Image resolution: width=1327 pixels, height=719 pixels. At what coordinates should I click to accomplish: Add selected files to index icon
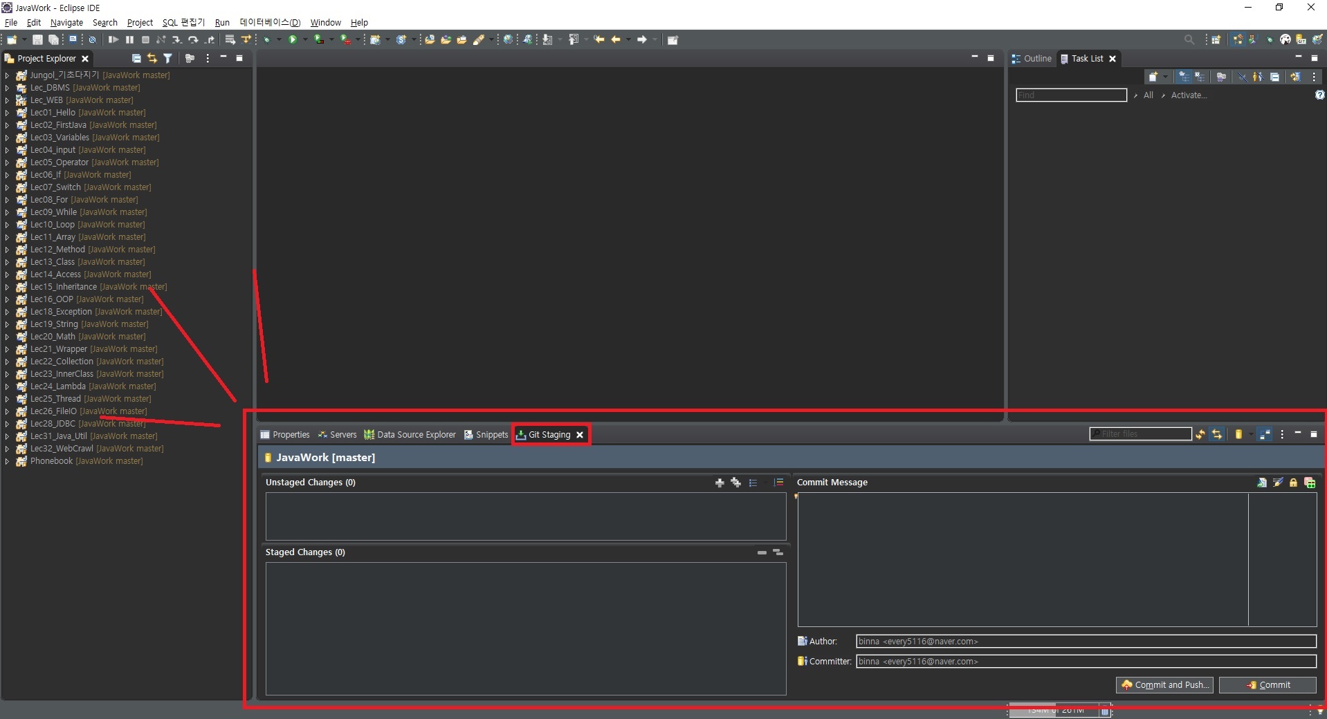pyautogui.click(x=720, y=483)
